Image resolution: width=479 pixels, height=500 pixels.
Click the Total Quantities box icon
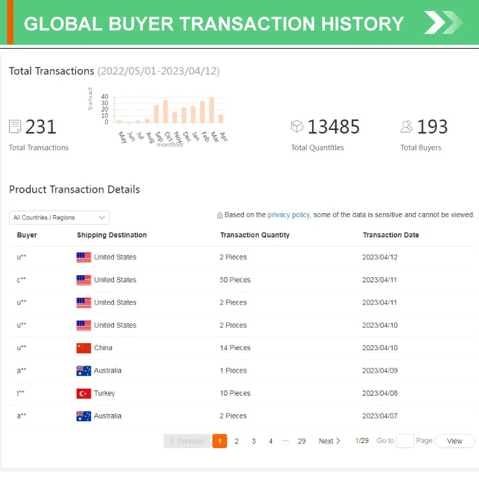(x=297, y=127)
